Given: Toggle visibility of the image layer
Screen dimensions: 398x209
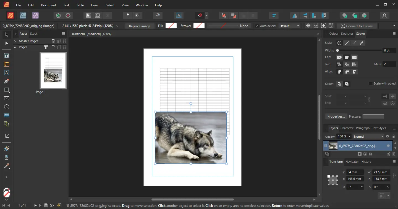Looking at the screenshot, I should click(x=388, y=146).
